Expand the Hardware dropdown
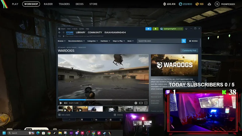This screenshot has width=242, height=136. tap(105, 41)
